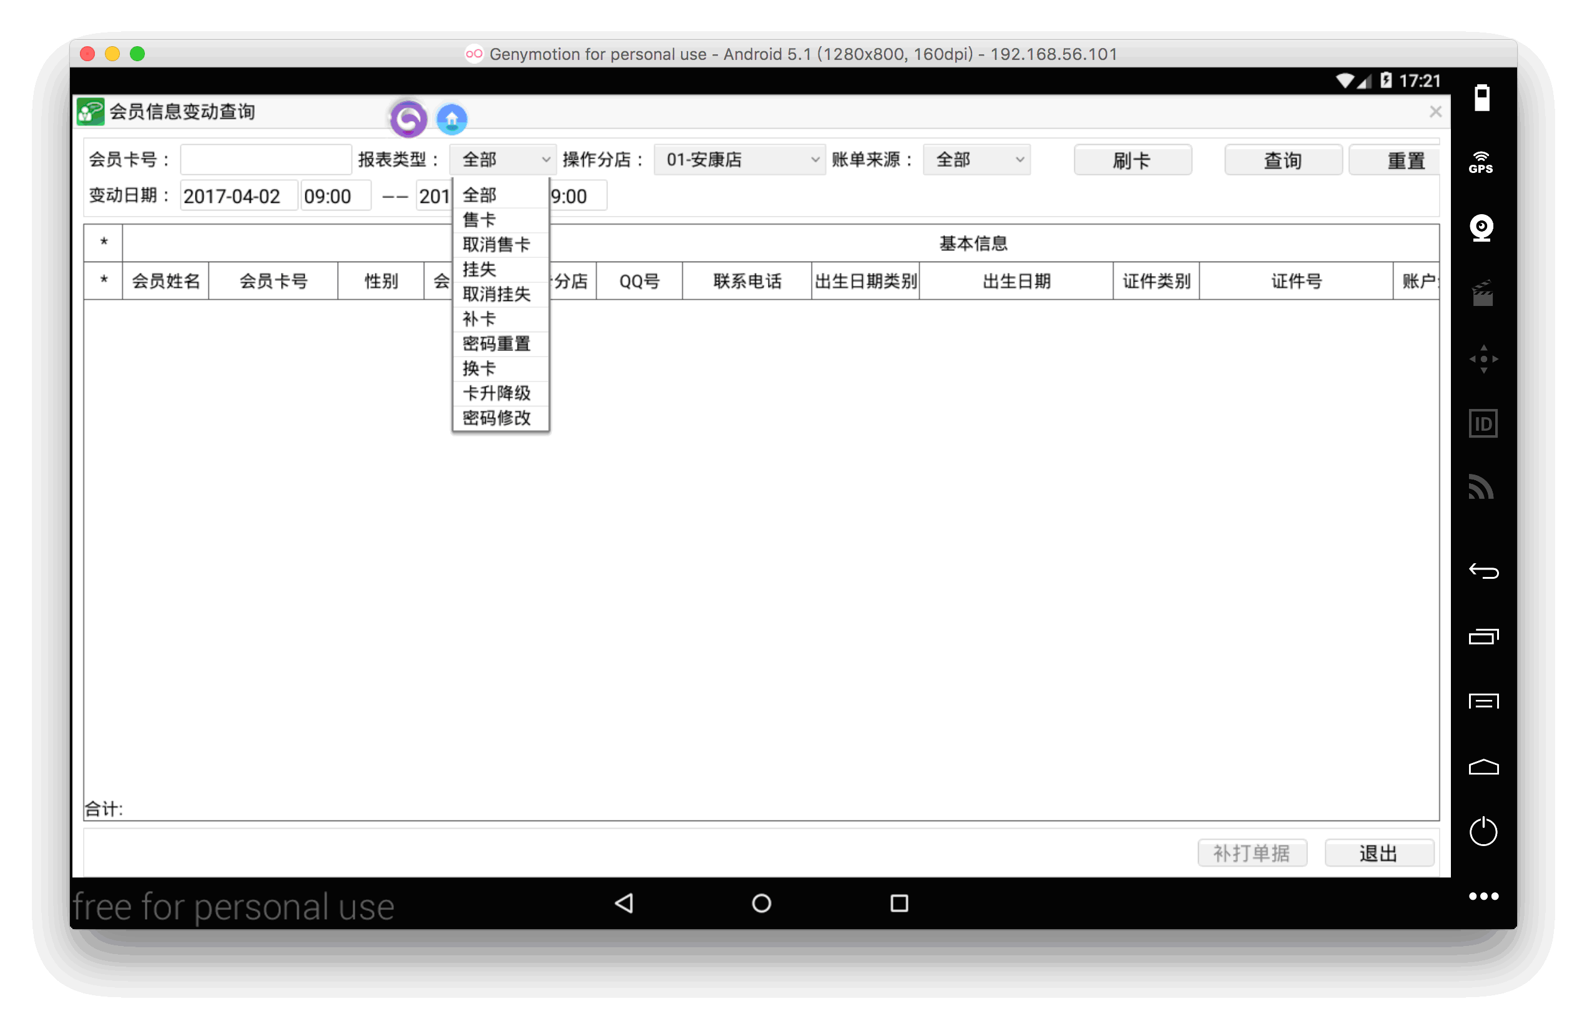Viewport: 1587px width, 1029px height.
Task: Click the sidebar home button
Action: pos(1483,767)
